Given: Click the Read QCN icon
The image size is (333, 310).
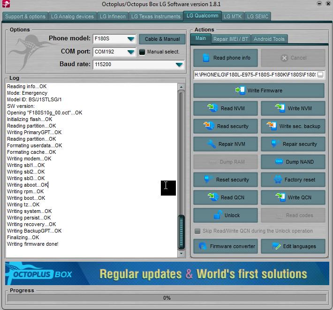Looking at the screenshot, I should coord(213,197).
